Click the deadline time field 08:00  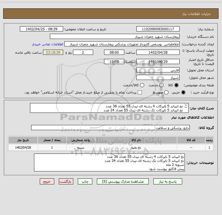(114, 52)
